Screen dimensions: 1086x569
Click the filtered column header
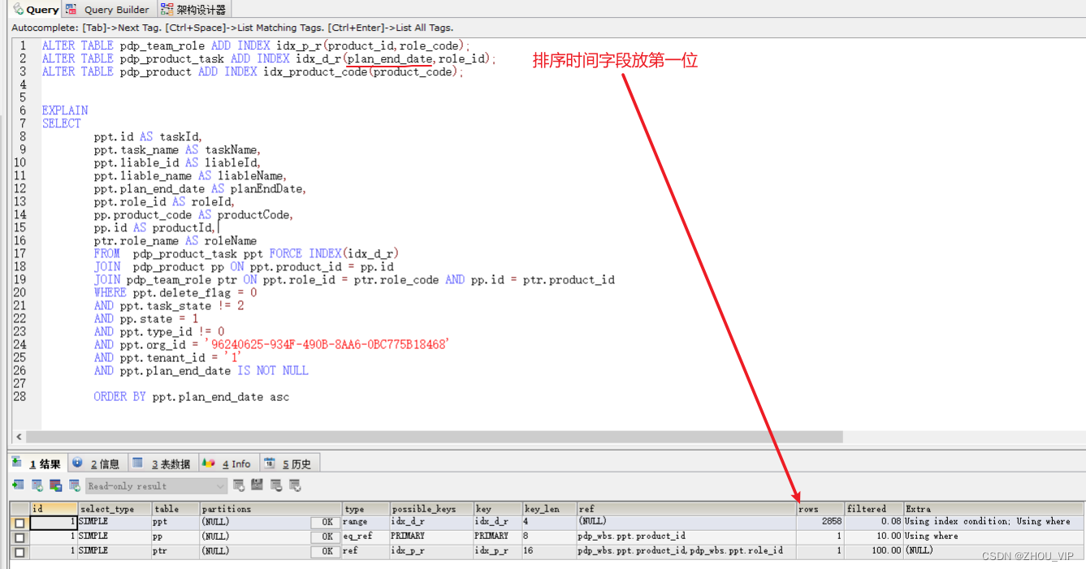point(874,509)
